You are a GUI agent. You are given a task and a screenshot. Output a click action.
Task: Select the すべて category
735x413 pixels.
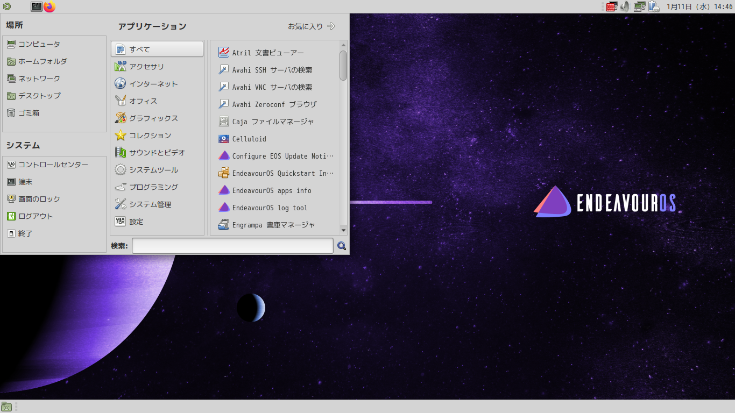click(157, 49)
